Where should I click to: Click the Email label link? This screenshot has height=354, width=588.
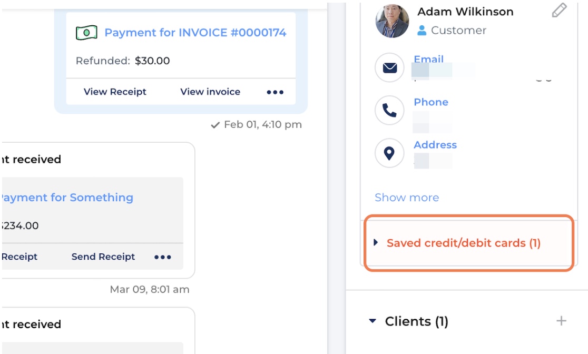[x=429, y=59]
